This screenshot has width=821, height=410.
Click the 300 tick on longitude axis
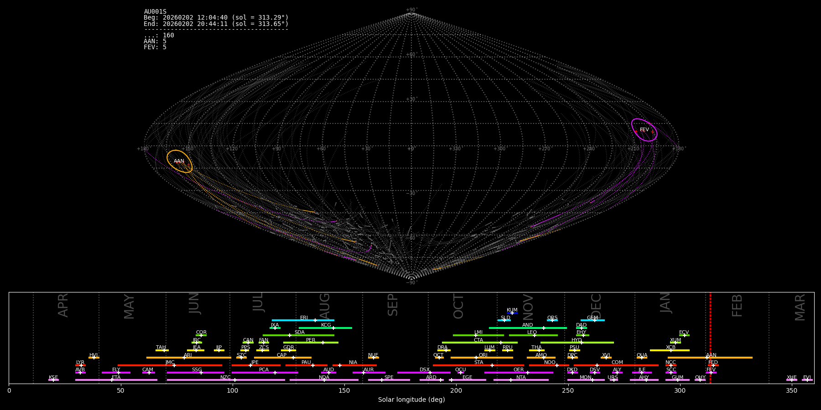(680, 390)
